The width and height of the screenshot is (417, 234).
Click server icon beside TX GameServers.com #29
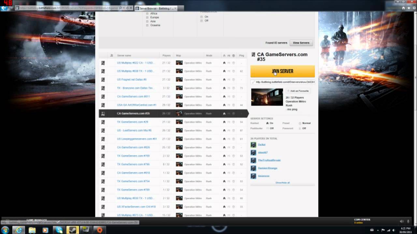click(x=103, y=122)
